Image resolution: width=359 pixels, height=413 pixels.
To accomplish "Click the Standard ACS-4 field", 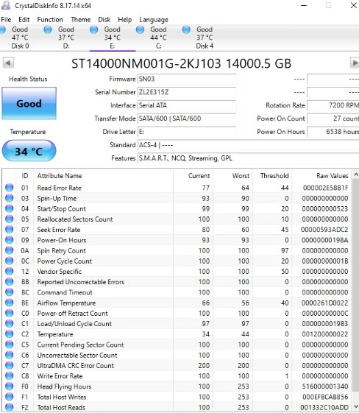I will pos(248,145).
